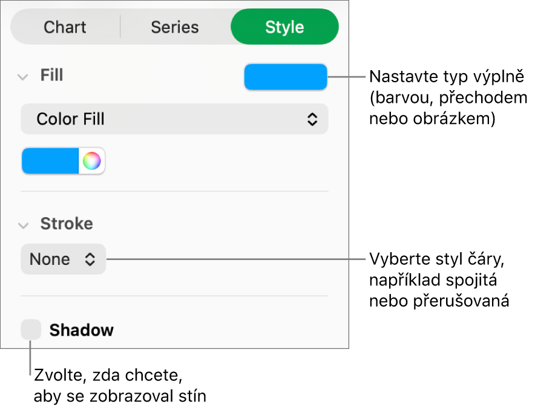Select the green Style tab
This screenshot has width=535, height=407.
click(284, 27)
